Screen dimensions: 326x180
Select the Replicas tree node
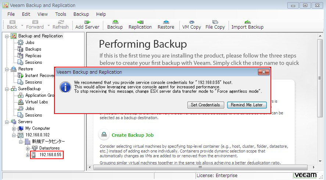click(33, 56)
